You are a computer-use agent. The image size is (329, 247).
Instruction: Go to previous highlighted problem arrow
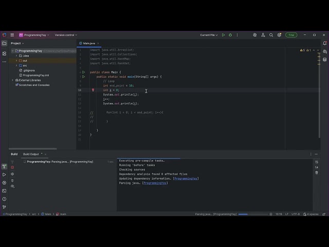314,50
